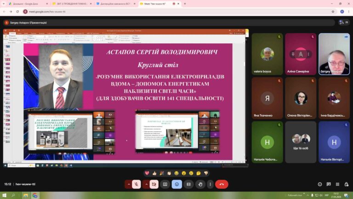
Task: Toggle captions button in call controls
Action: [x=188, y=184]
